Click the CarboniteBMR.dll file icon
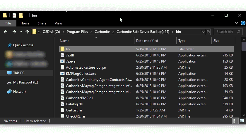The width and height of the screenshot is (246, 135). 62,98
